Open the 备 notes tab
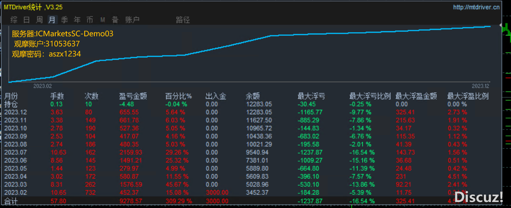Screen dimensions: 511x208 (x=115, y=20)
